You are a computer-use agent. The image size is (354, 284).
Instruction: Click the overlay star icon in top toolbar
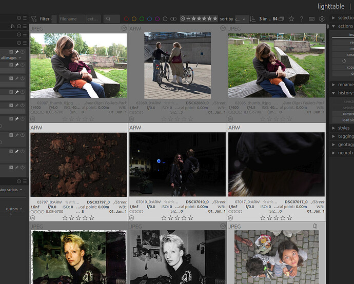(x=291, y=19)
